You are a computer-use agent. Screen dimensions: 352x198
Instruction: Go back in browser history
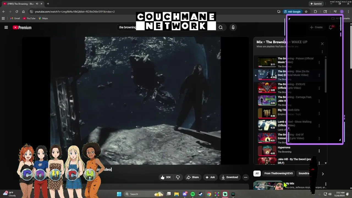coord(4,12)
